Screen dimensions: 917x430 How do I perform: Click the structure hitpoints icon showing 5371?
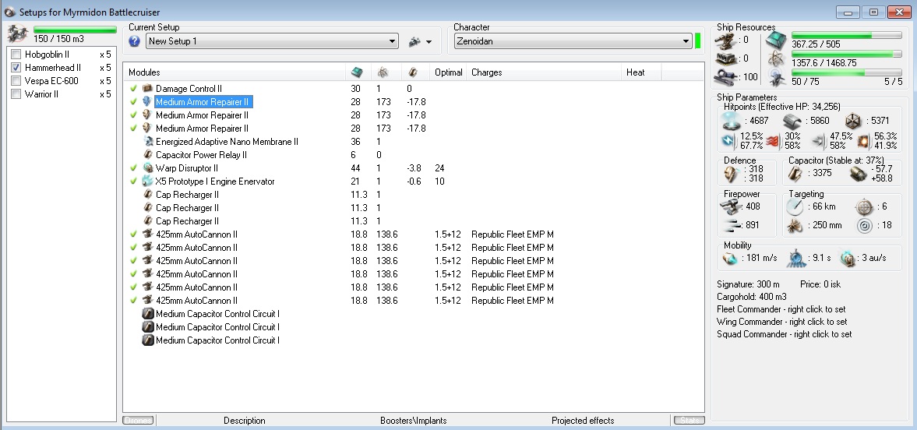coord(852,121)
